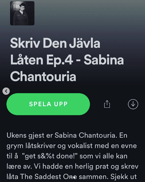Click the word "sammen" in the description
Image resolution: width=145 pixels, height=182 pixels.
94,177
